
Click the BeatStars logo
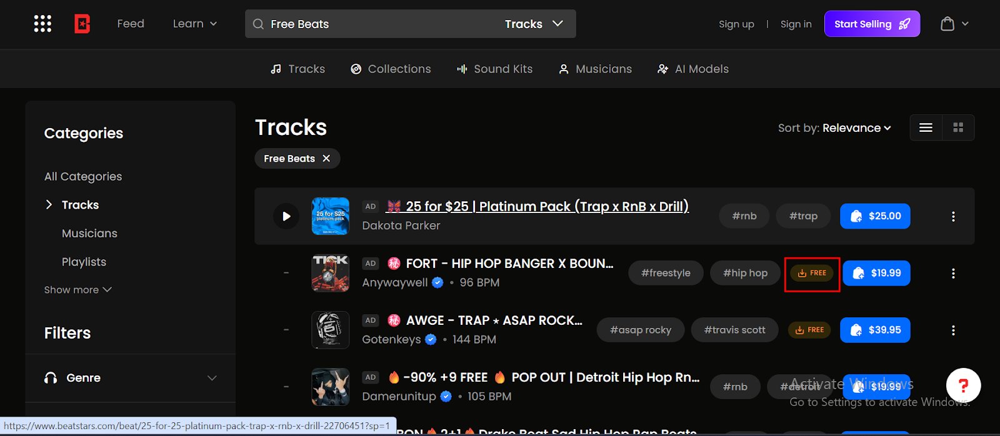pyautogui.click(x=82, y=24)
